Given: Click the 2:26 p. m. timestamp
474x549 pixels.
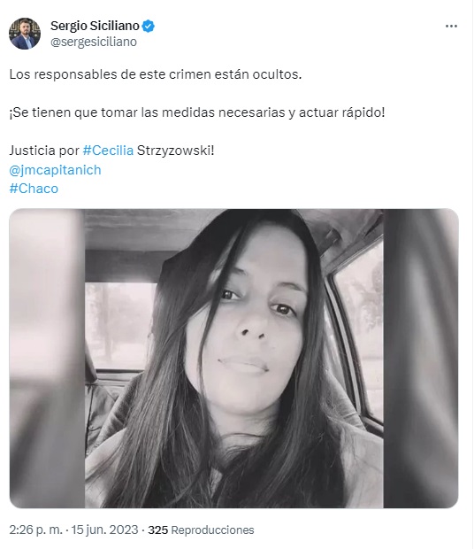Looking at the screenshot, I should (x=36, y=530).
